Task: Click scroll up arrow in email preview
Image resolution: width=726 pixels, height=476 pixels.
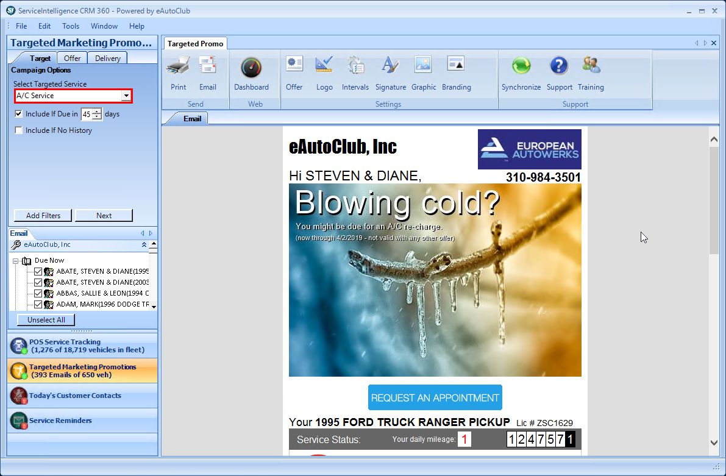Action: pyautogui.click(x=714, y=140)
